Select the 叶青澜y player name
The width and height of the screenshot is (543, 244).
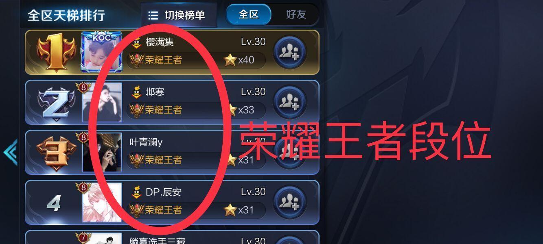[x=146, y=142]
